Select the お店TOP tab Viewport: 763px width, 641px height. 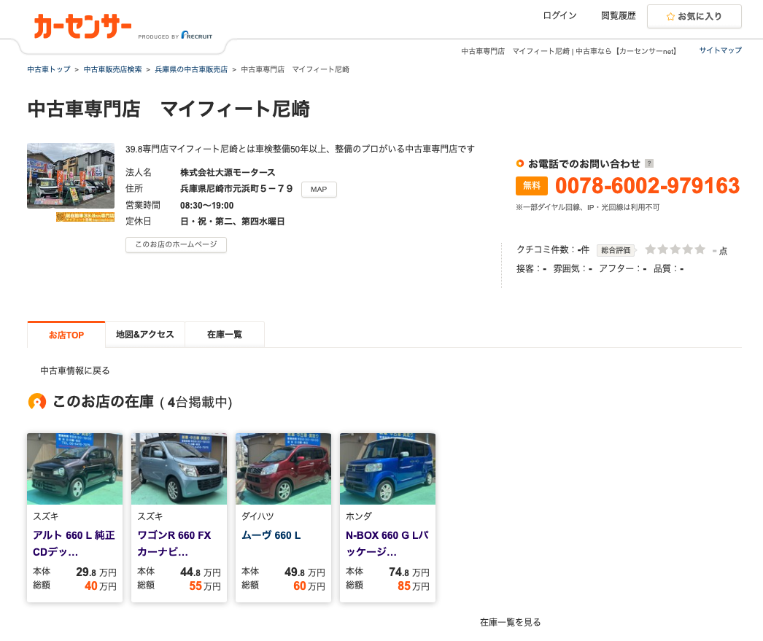pos(66,335)
